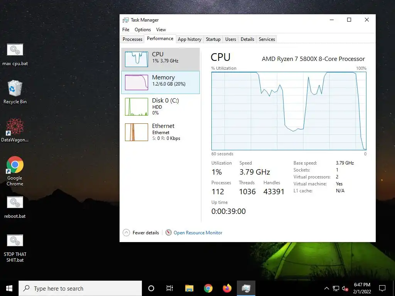
Task: Click the Open Resource Monitor link
Action: [198, 233]
